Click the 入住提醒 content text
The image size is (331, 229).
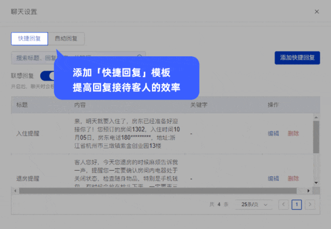127,134
